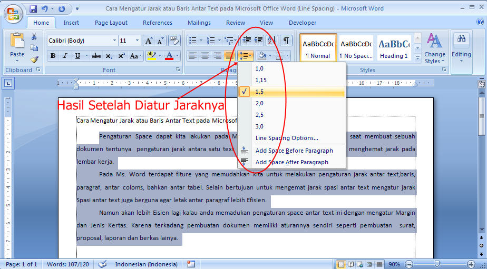Click the Find binoculars Editing icon
Image resolution: width=487 pixels, height=269 pixels.
(461, 38)
